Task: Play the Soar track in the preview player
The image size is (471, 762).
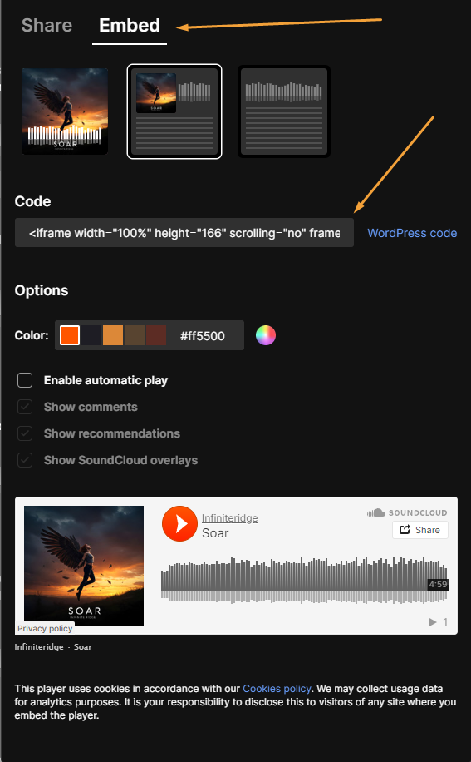Action: pos(179,523)
